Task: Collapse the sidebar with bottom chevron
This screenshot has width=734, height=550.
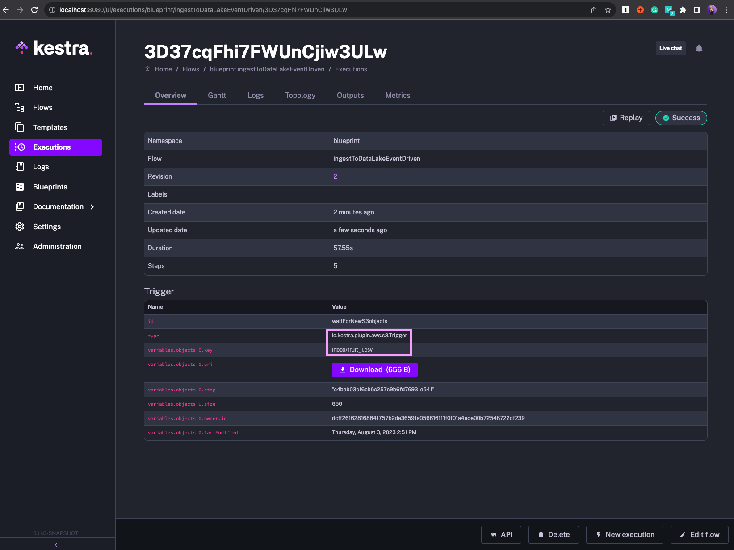Action: (56, 545)
